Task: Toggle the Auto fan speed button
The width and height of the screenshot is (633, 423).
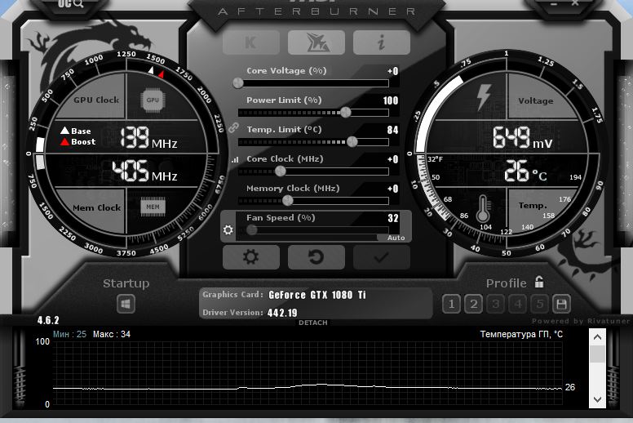Action: [x=396, y=238]
